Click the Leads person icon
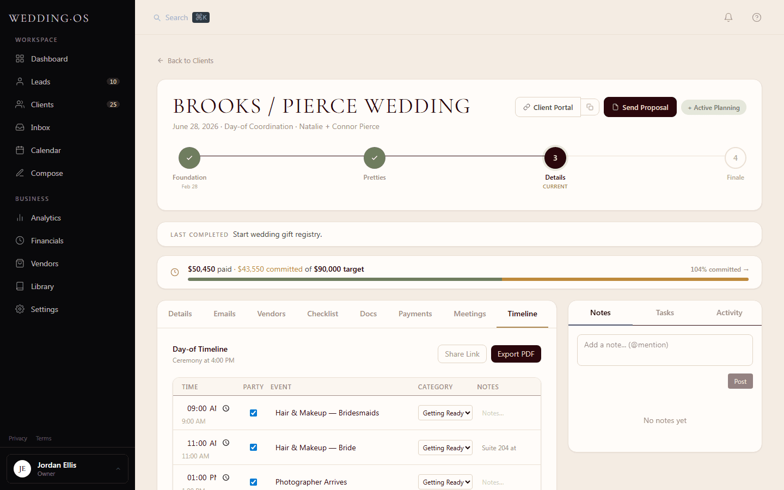The width and height of the screenshot is (784, 490). 20,82
